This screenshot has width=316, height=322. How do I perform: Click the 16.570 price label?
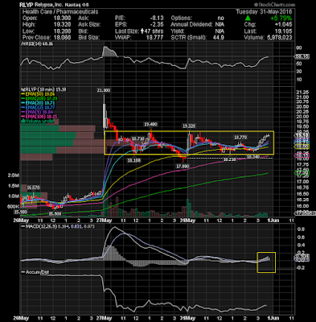click(33, 187)
